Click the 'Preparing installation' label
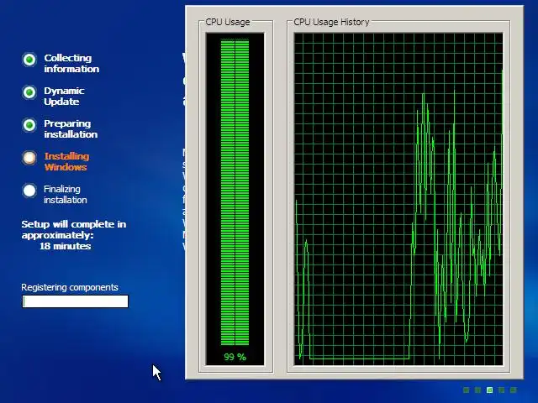This screenshot has height=403, width=538. point(71,128)
